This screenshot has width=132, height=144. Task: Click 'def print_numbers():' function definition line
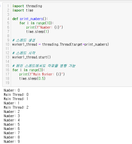30,19
